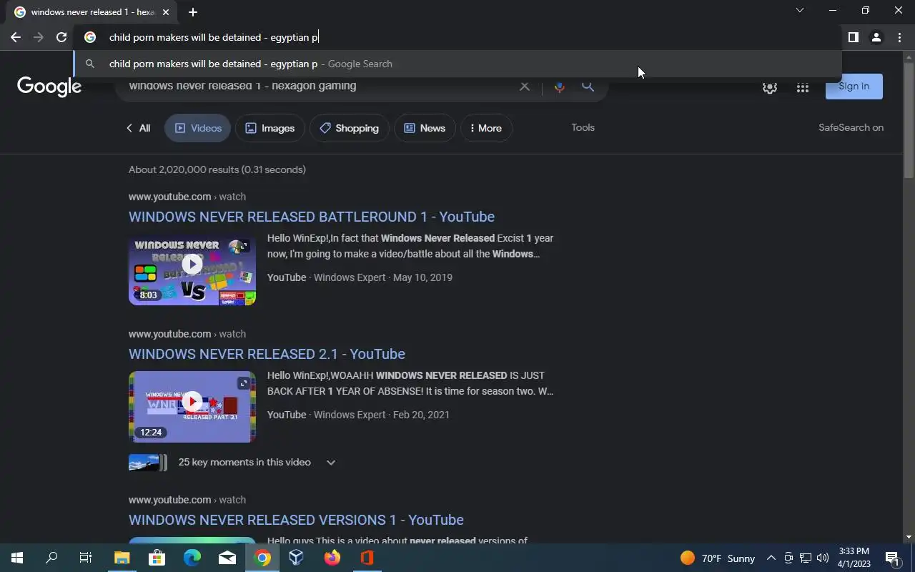Open the Chrome profile icon
Viewport: 915px width, 572px height.
coord(876,37)
